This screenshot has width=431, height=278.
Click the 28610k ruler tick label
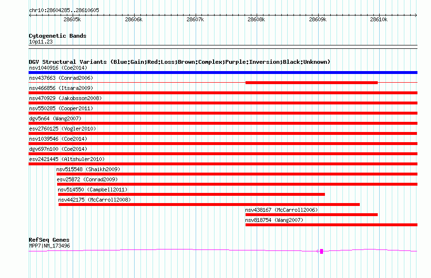pos(379,19)
